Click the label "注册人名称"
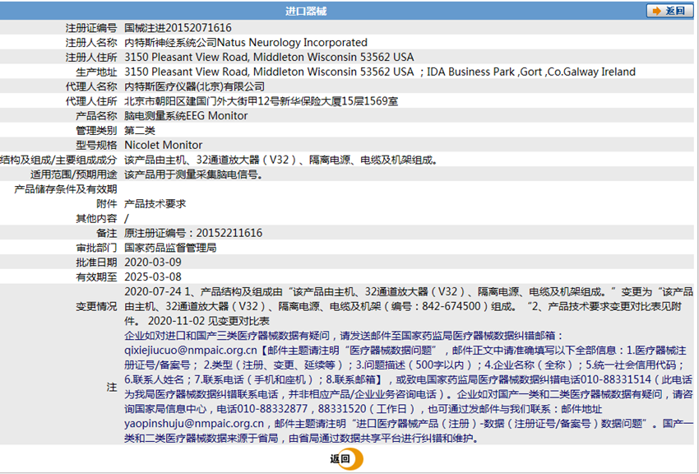699x474 pixels. click(91, 42)
